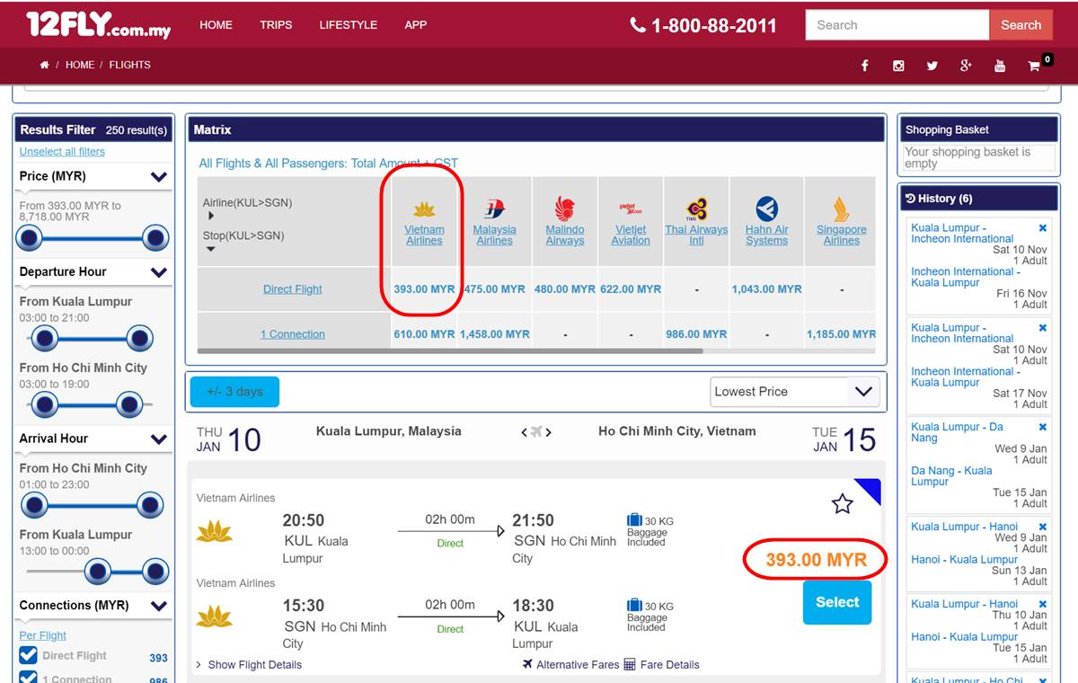This screenshot has width=1078, height=683.
Task: Open the APP menu item
Action: pyautogui.click(x=416, y=25)
